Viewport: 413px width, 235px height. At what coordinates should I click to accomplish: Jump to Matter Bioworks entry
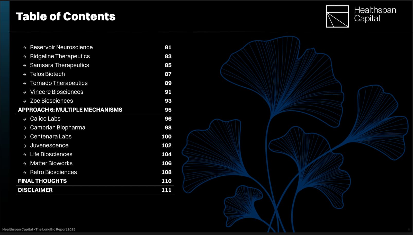coord(51,163)
